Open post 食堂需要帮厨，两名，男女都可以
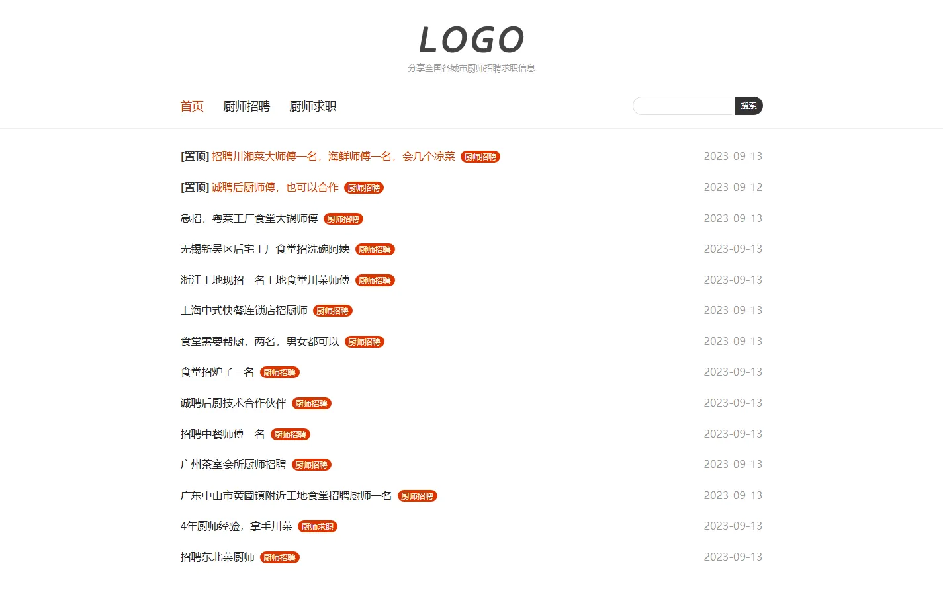Viewport: 943px width, 595px height. click(259, 342)
